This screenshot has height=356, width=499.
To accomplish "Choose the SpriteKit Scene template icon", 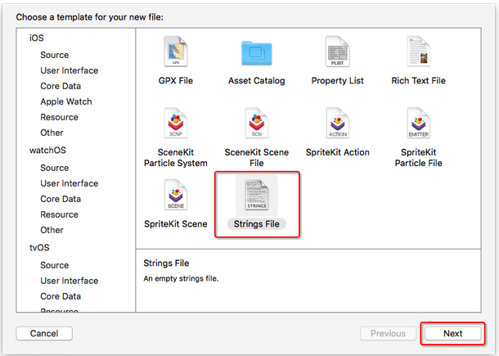I will [176, 196].
